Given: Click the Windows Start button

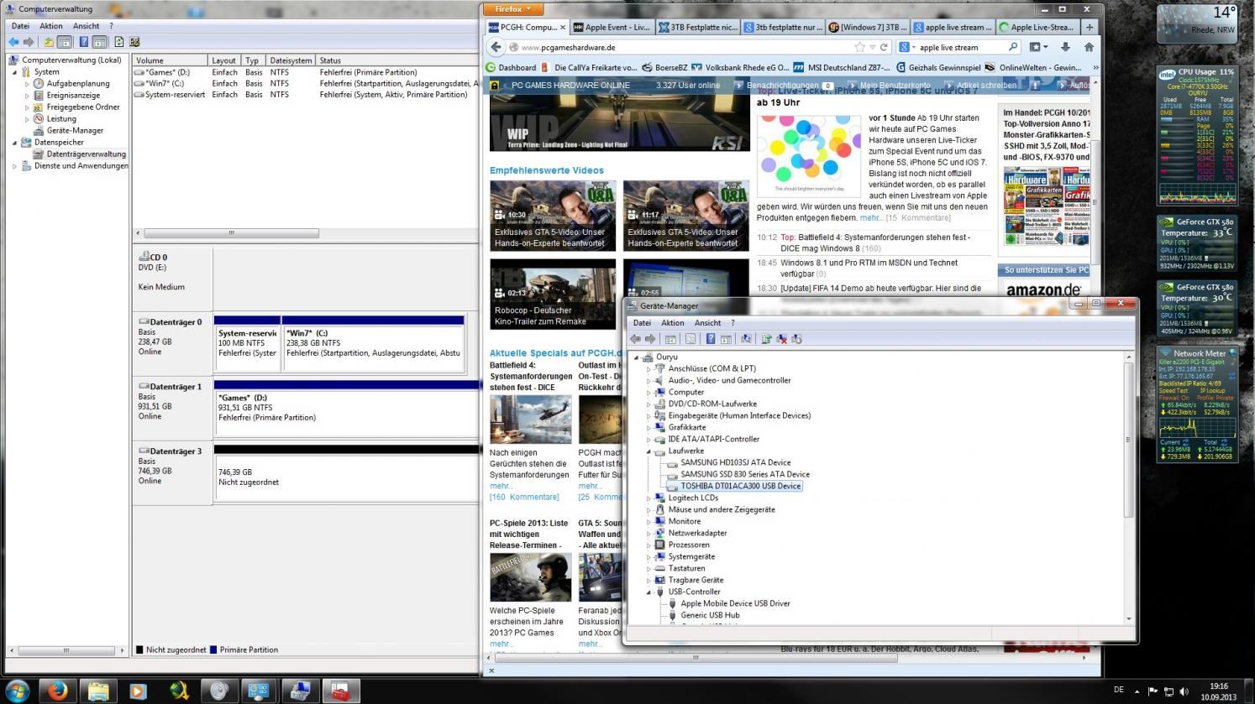Looking at the screenshot, I should coord(16,691).
